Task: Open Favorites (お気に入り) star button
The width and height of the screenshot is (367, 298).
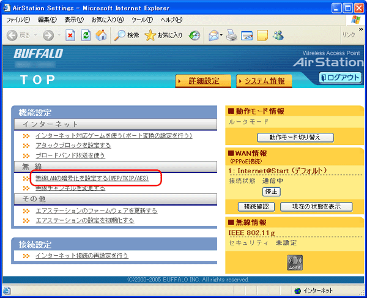Action: [x=163, y=35]
